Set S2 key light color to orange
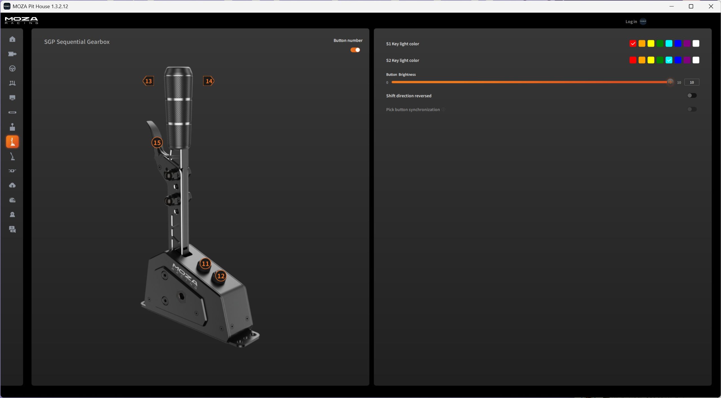721x398 pixels. point(642,60)
